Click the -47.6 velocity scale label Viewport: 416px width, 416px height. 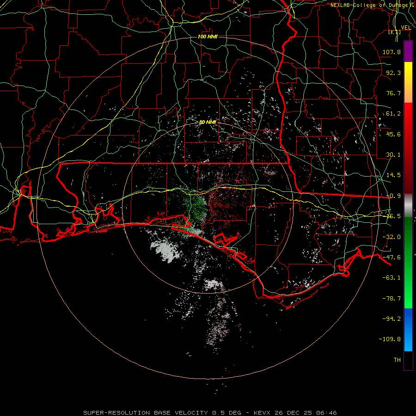tap(392, 257)
